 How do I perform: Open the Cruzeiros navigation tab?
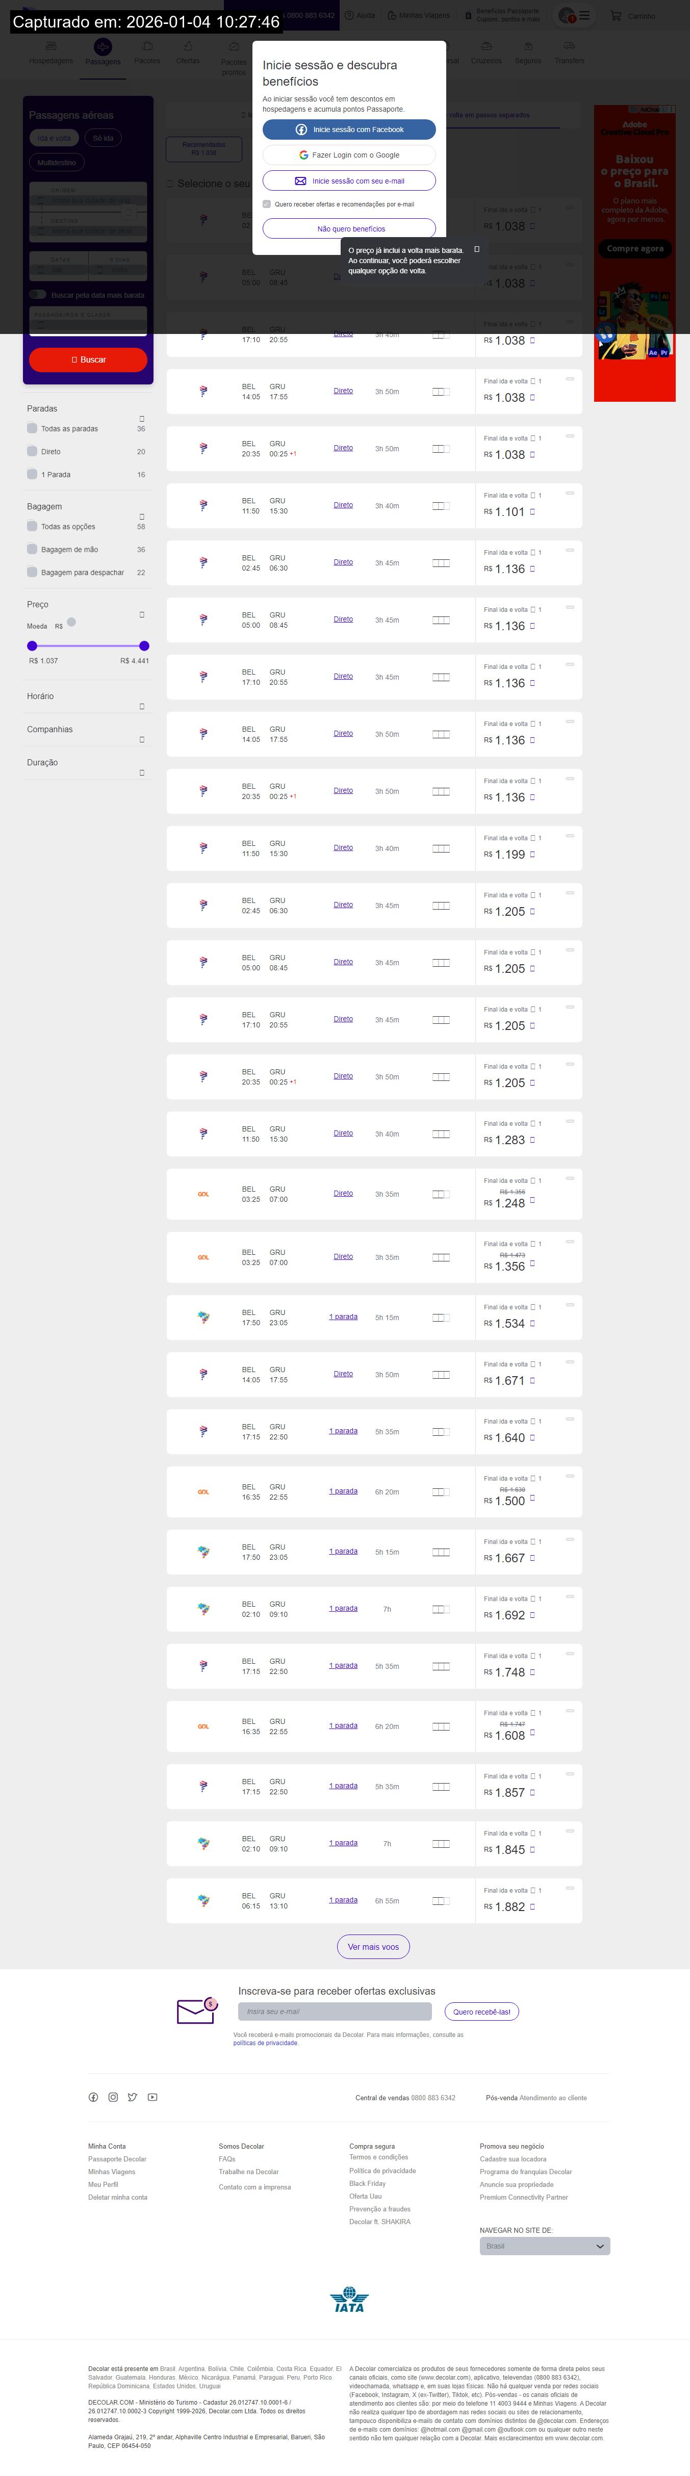coord(485,60)
